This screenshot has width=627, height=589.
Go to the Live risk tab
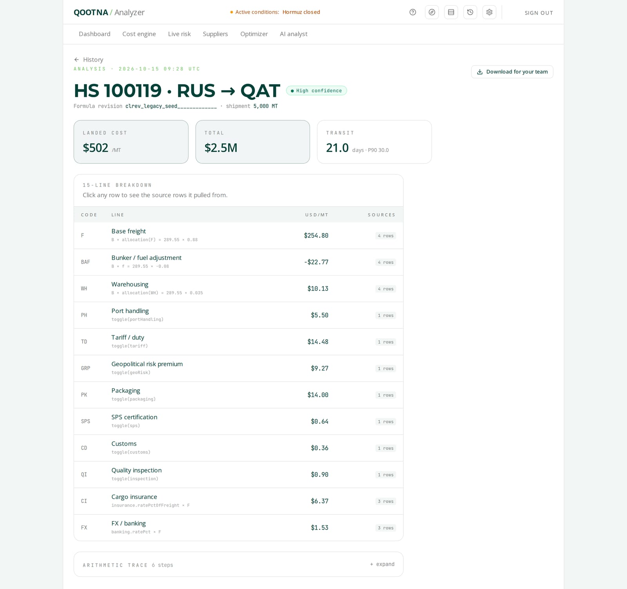click(179, 34)
